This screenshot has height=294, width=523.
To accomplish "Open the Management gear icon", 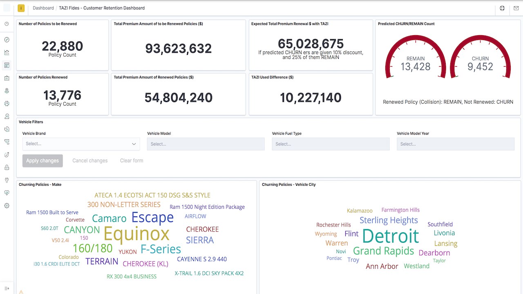I will coord(7,205).
